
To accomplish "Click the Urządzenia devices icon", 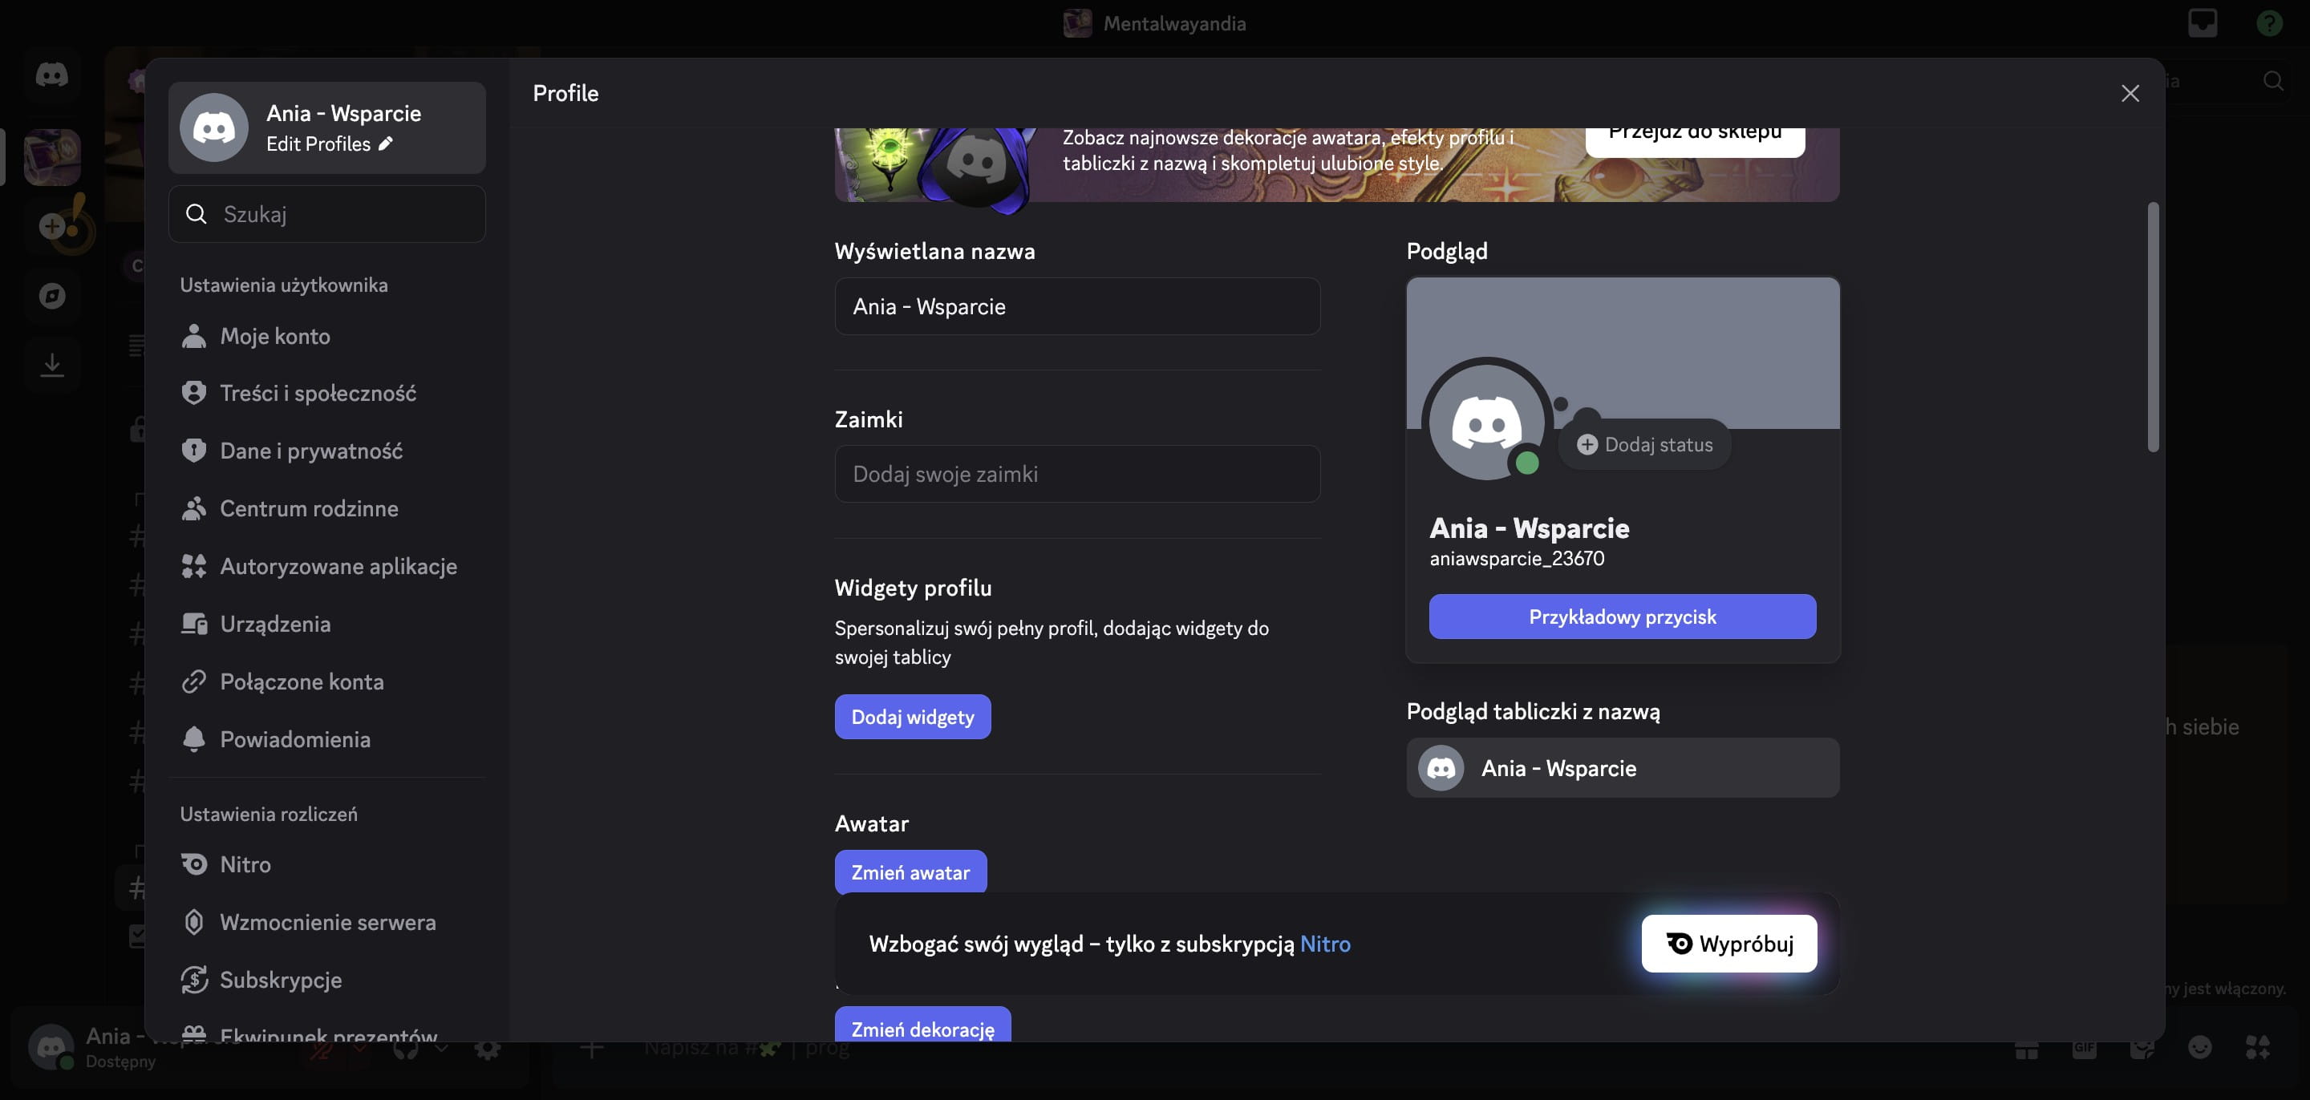I will click(193, 624).
